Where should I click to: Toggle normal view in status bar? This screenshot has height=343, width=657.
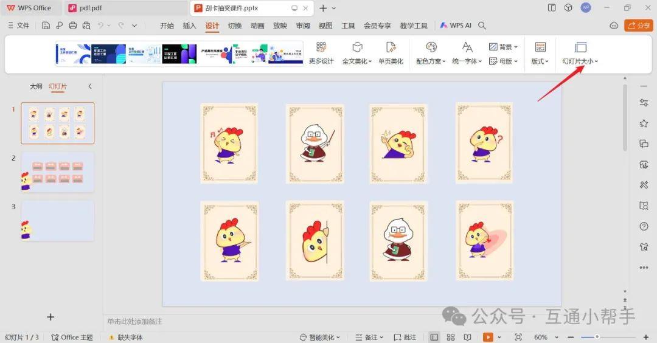pyautogui.click(x=434, y=337)
